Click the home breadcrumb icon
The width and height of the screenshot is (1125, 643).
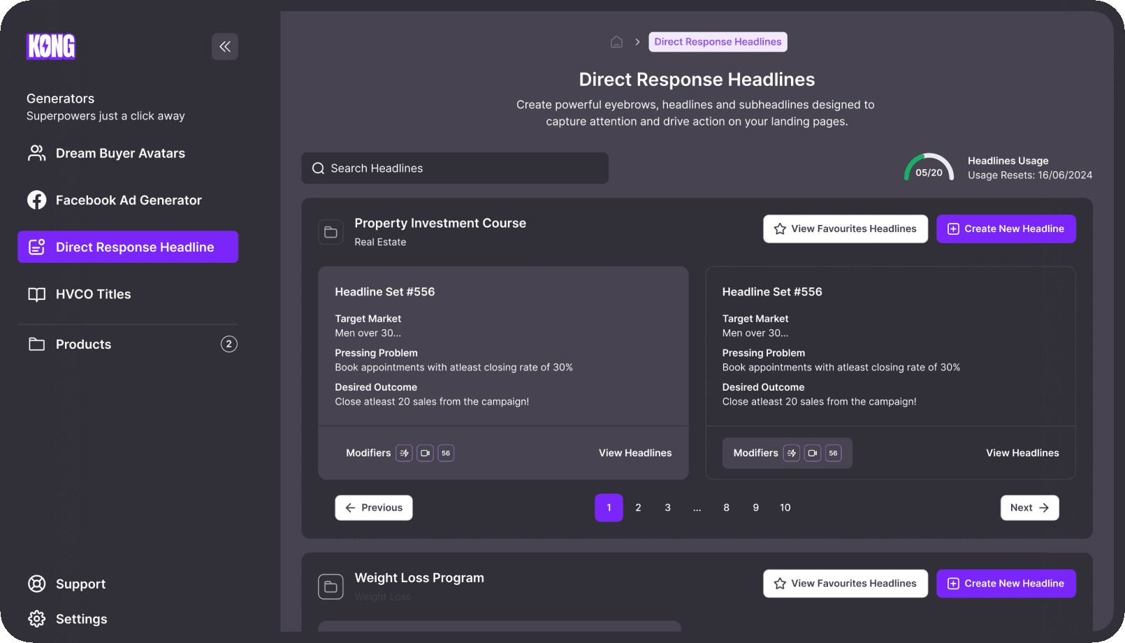616,42
